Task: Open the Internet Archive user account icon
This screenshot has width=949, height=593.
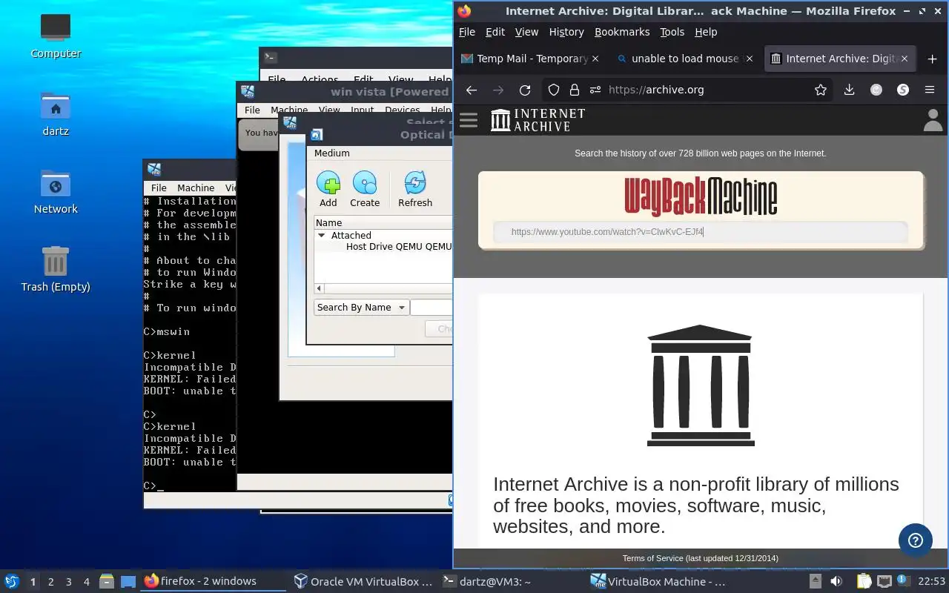Action: point(933,120)
